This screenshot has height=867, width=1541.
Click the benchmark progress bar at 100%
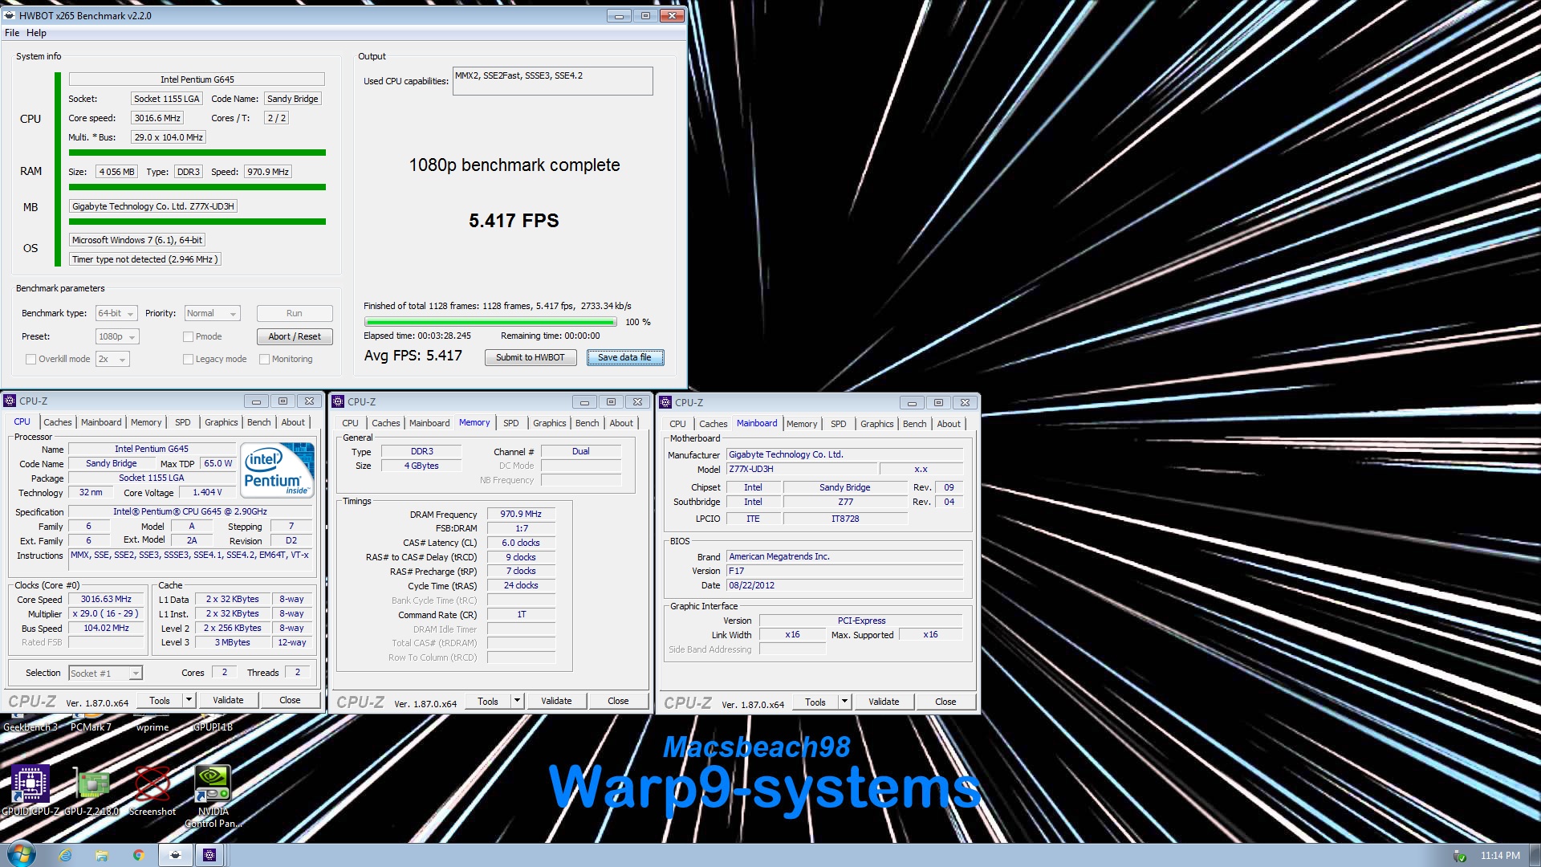[490, 322]
